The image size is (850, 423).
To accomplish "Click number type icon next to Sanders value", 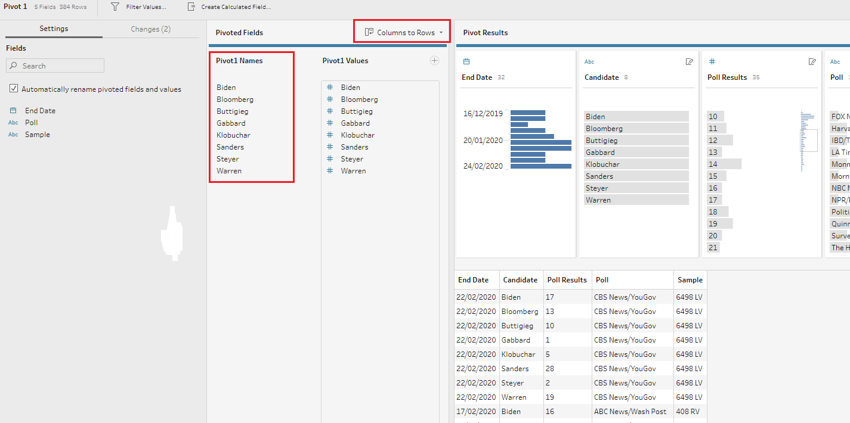I will 329,147.
